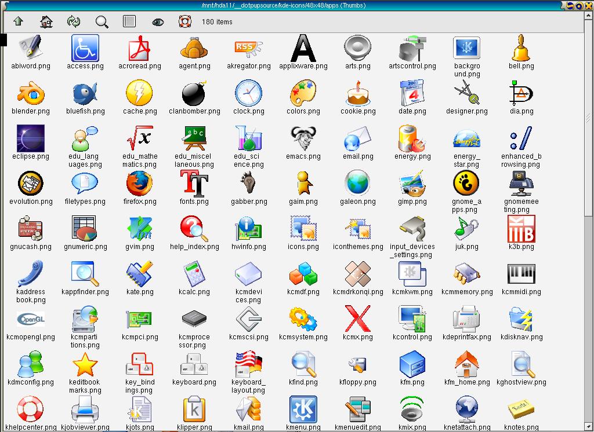
Task: Select the evolution.png icon
Action: click(x=31, y=184)
